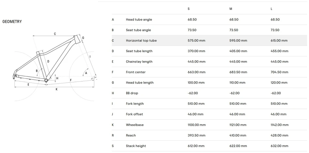This screenshot has width=309, height=153.
Task: Click label C on bike frame diagram
Action: coord(55,34)
